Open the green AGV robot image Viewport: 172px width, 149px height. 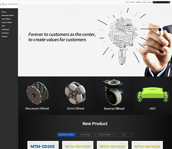point(153,94)
